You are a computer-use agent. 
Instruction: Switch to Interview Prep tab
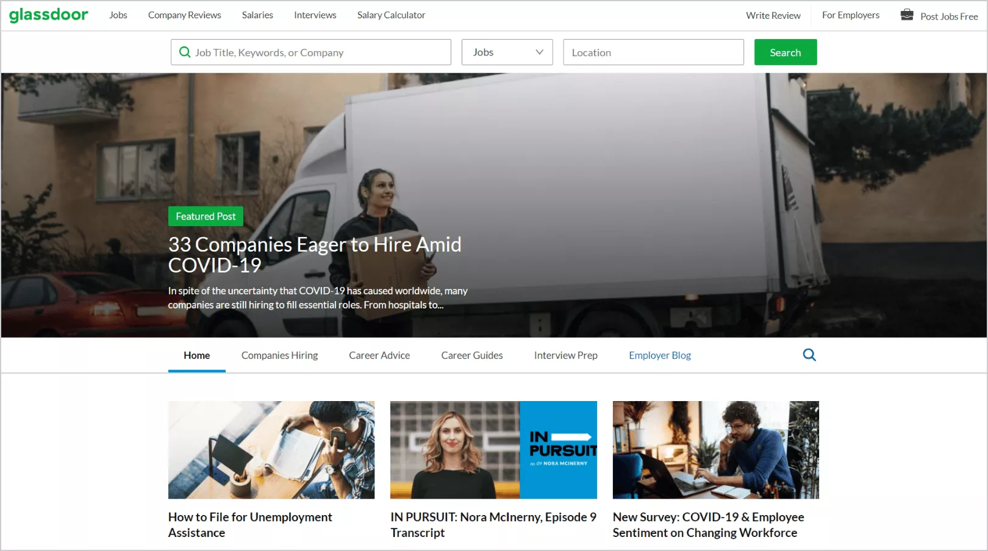566,355
